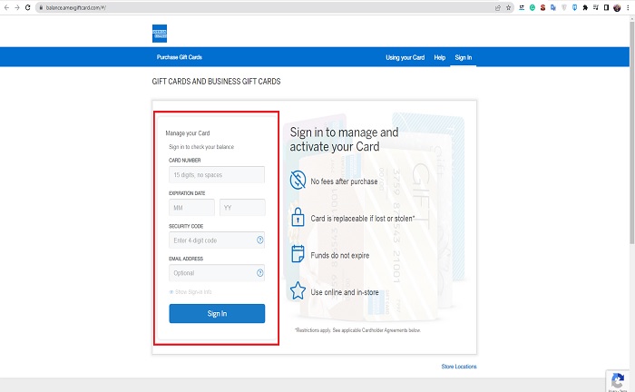This screenshot has width=635, height=392.
Task: Focus the YY expiration year field
Action: [242, 207]
